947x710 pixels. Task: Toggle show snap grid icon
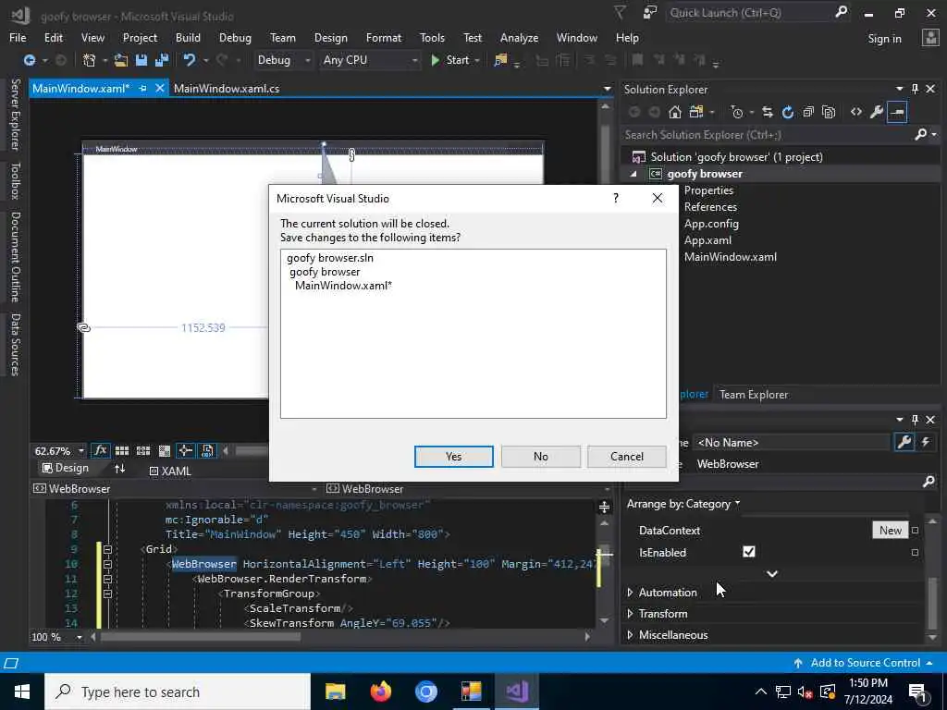pyautogui.click(x=122, y=450)
